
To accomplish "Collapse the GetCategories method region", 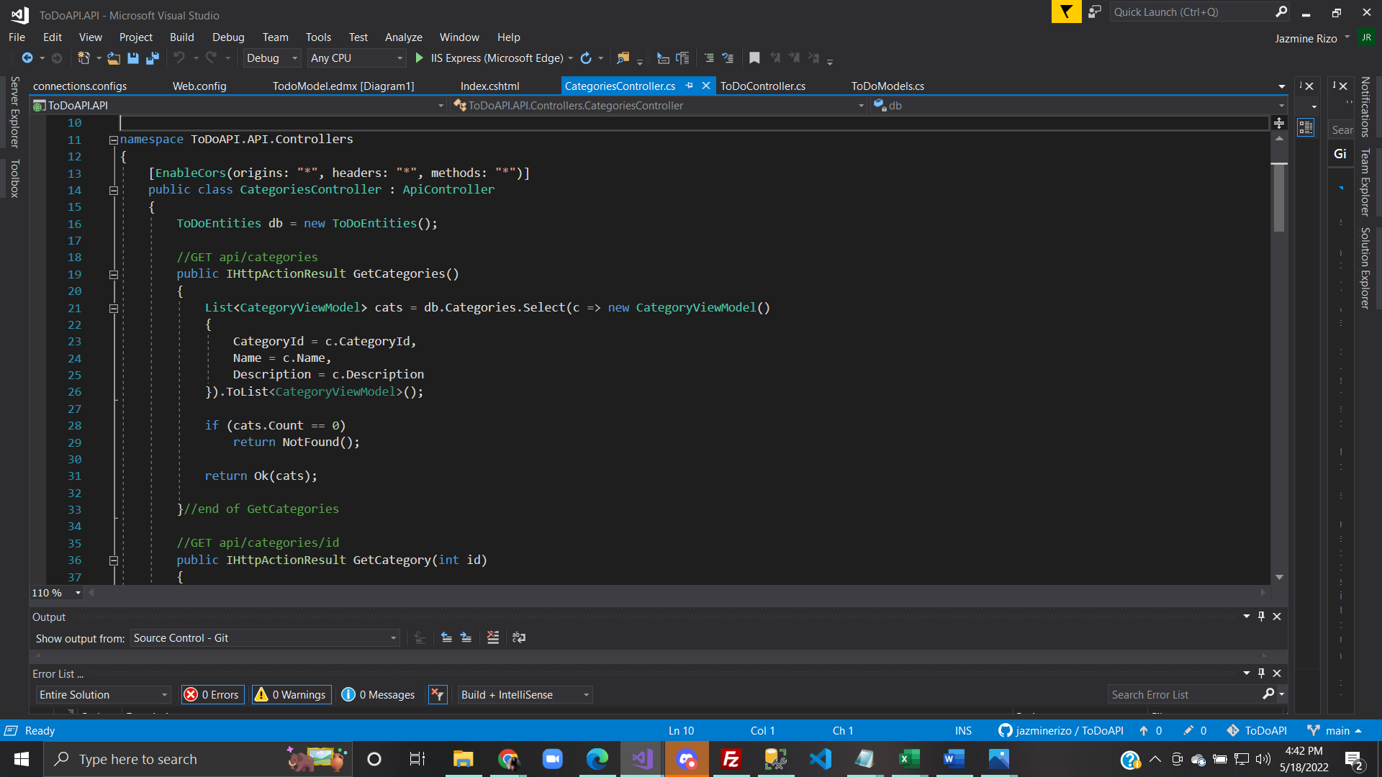I will (114, 274).
